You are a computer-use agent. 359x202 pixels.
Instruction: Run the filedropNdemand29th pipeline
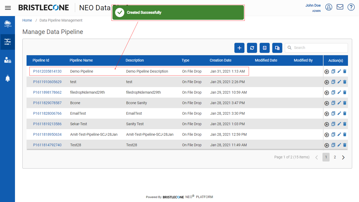pyautogui.click(x=327, y=93)
